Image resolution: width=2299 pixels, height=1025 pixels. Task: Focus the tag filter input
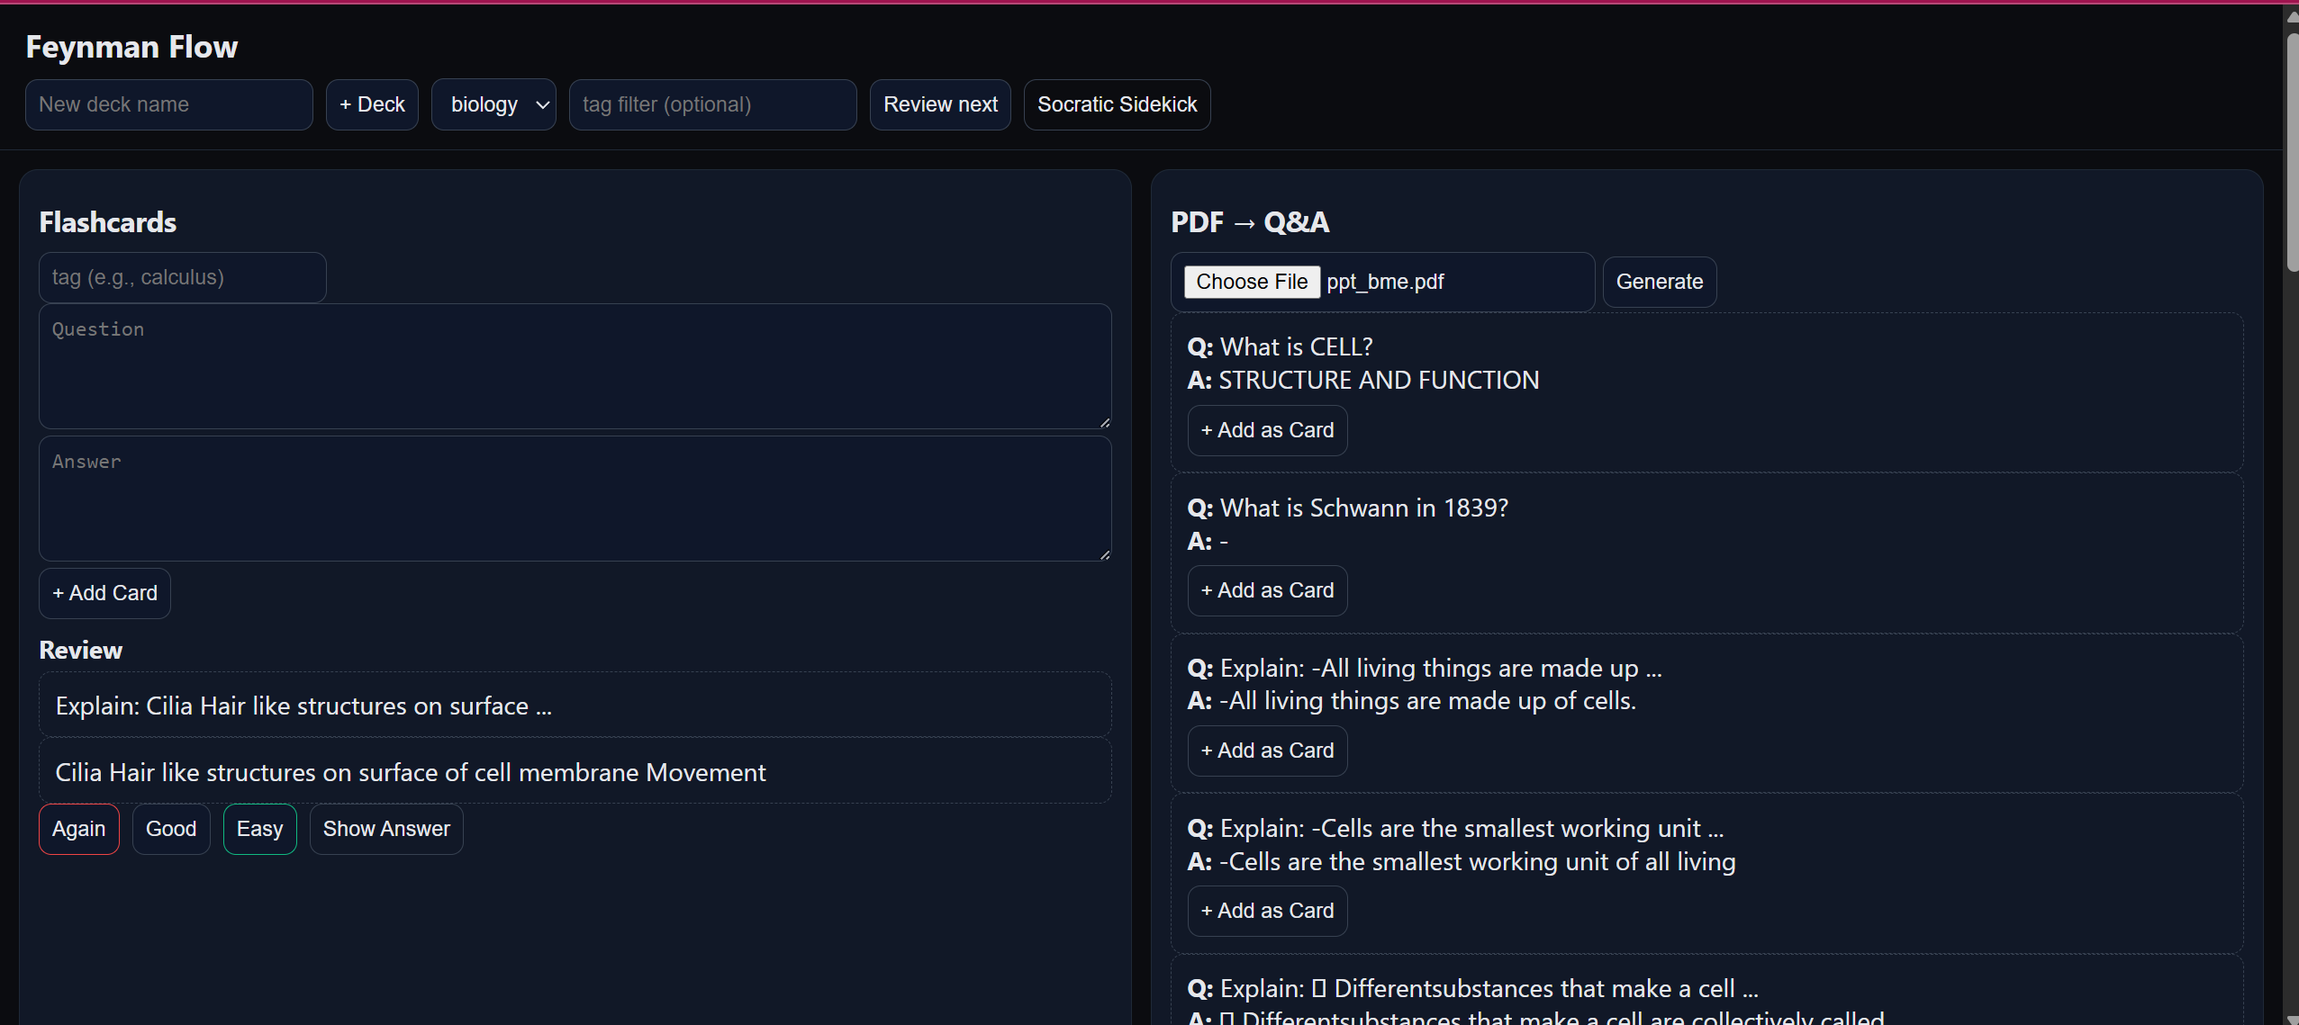(x=712, y=104)
